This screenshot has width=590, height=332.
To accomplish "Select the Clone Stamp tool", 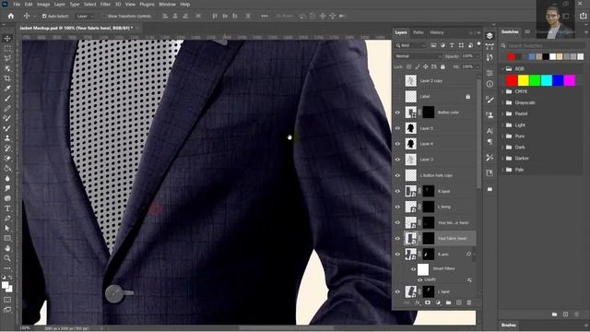I will (7, 138).
